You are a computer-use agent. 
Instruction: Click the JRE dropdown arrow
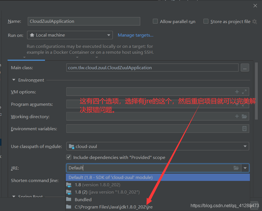point(245,168)
